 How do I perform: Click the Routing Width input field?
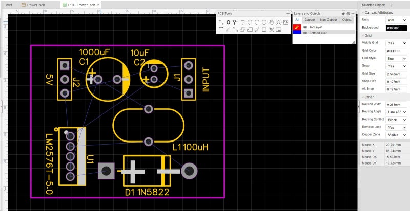tap(396, 105)
